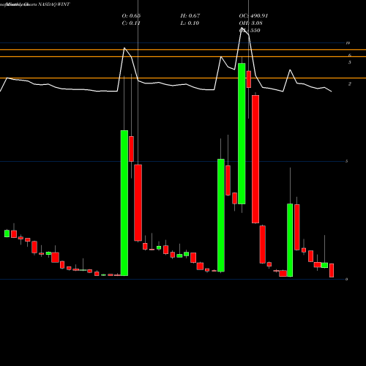
Task: Select the open price value O: 0.65
Action: (131, 16)
